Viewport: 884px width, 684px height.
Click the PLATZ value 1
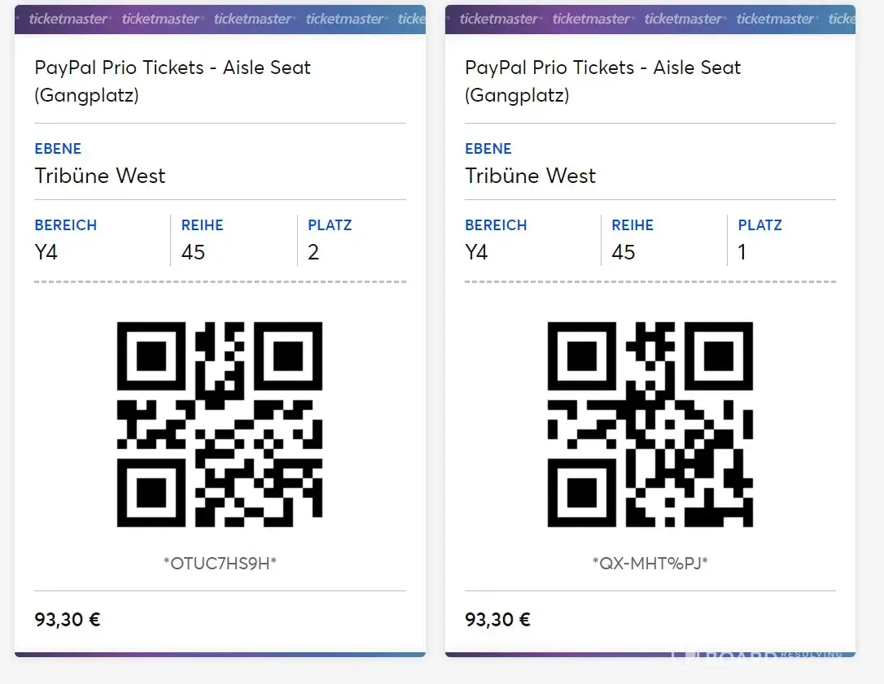tap(742, 252)
